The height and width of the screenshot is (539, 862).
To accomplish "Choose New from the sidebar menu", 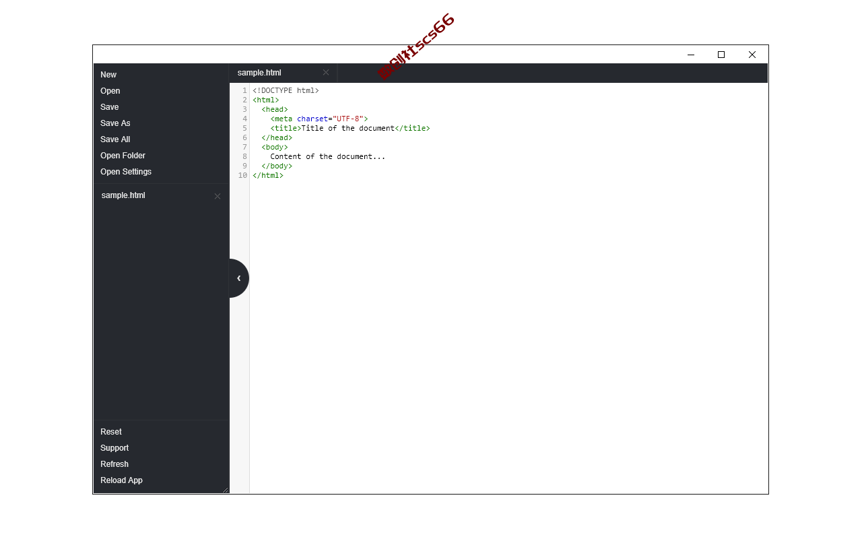I will tap(108, 75).
